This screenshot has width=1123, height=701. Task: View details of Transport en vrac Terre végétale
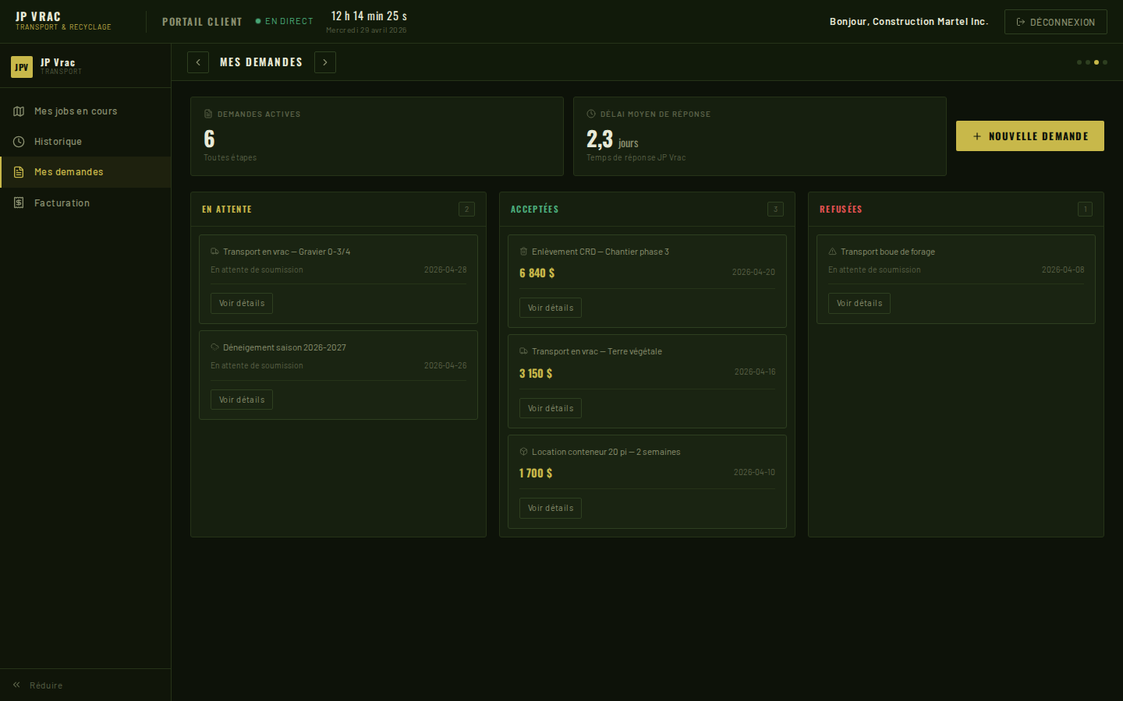[550, 408]
